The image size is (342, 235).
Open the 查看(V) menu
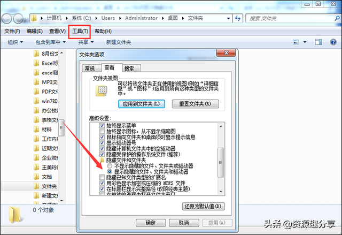click(x=57, y=32)
